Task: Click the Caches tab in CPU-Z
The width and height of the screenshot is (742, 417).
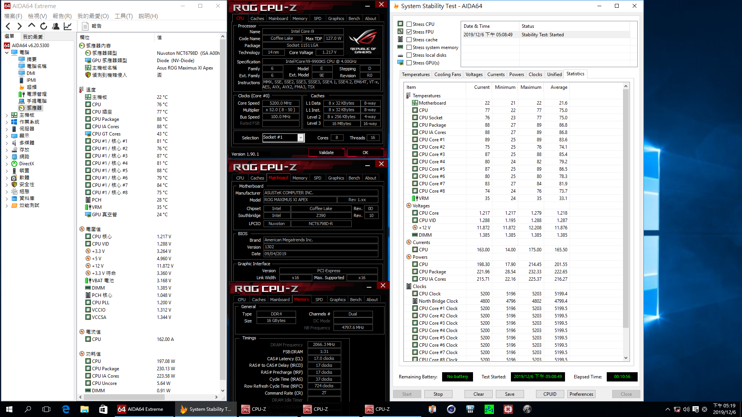Action: coord(257,18)
